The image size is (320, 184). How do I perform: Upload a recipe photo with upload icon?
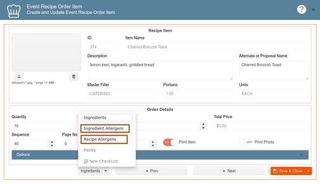[x=19, y=76]
